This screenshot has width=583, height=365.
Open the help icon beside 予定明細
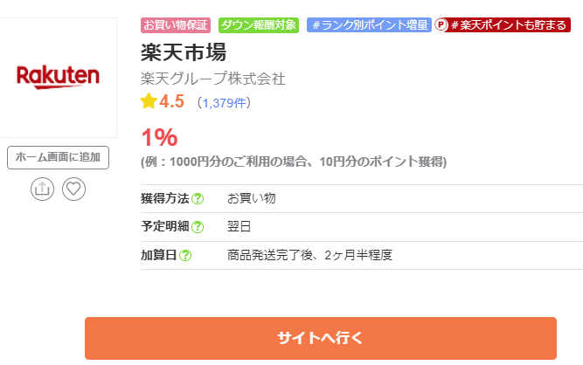198,227
